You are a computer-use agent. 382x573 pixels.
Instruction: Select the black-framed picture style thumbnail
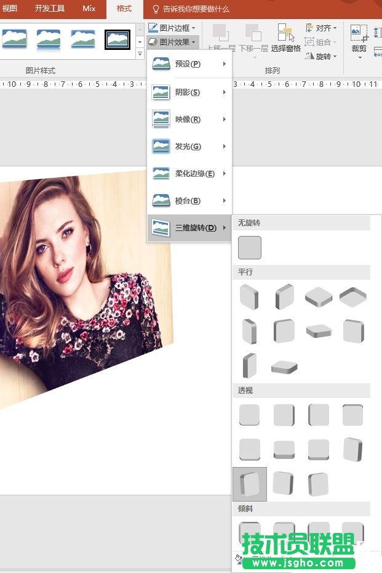click(x=117, y=39)
